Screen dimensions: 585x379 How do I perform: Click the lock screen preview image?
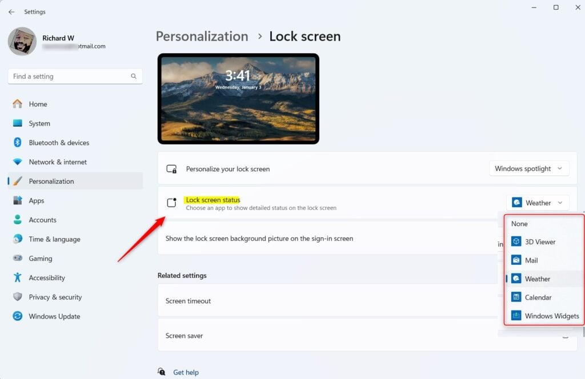(x=238, y=99)
